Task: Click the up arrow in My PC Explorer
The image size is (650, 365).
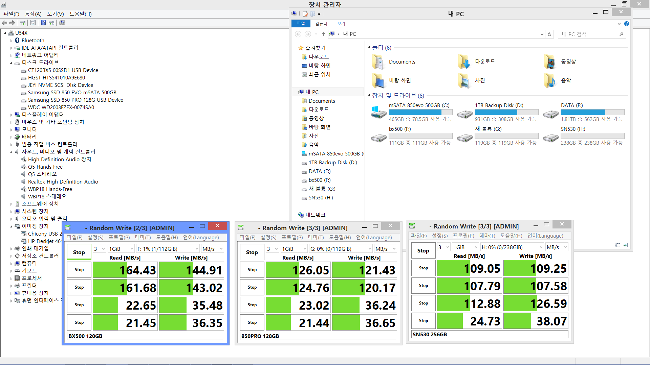Action: click(324, 34)
